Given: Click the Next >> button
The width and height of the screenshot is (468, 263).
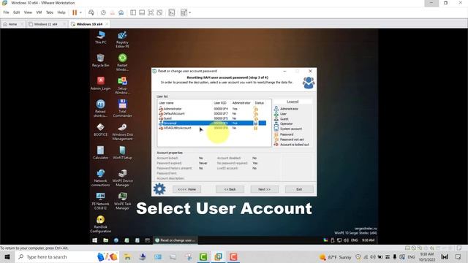Looking at the screenshot, I should point(265,189).
